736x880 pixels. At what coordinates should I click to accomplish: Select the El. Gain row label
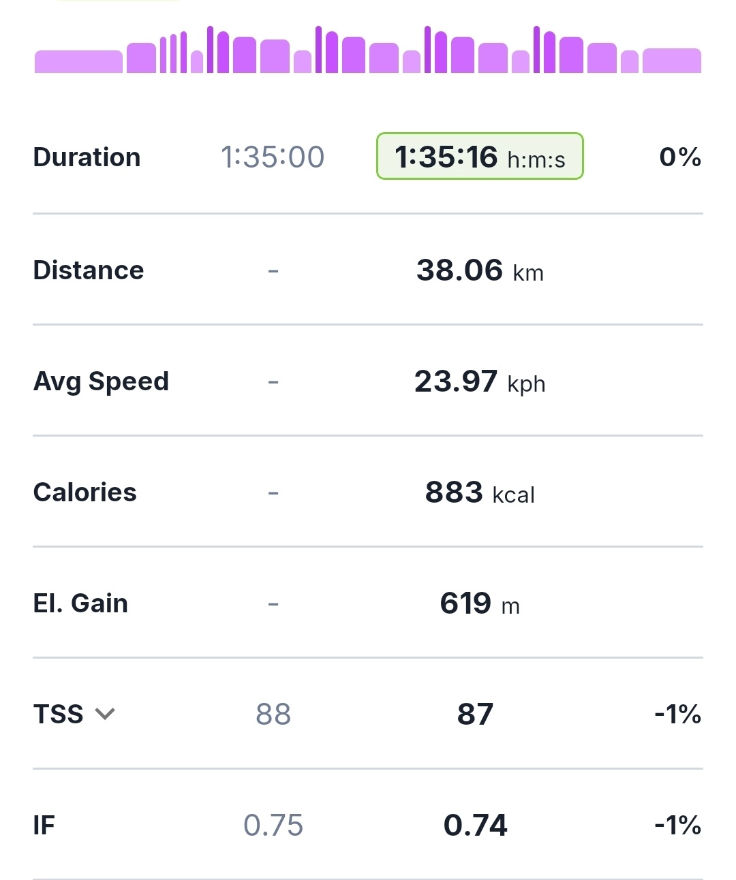click(80, 603)
